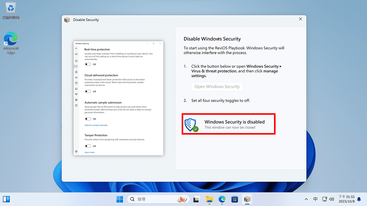Open Microsoft Store from the taskbar
This screenshot has width=367, height=206.
(234, 199)
